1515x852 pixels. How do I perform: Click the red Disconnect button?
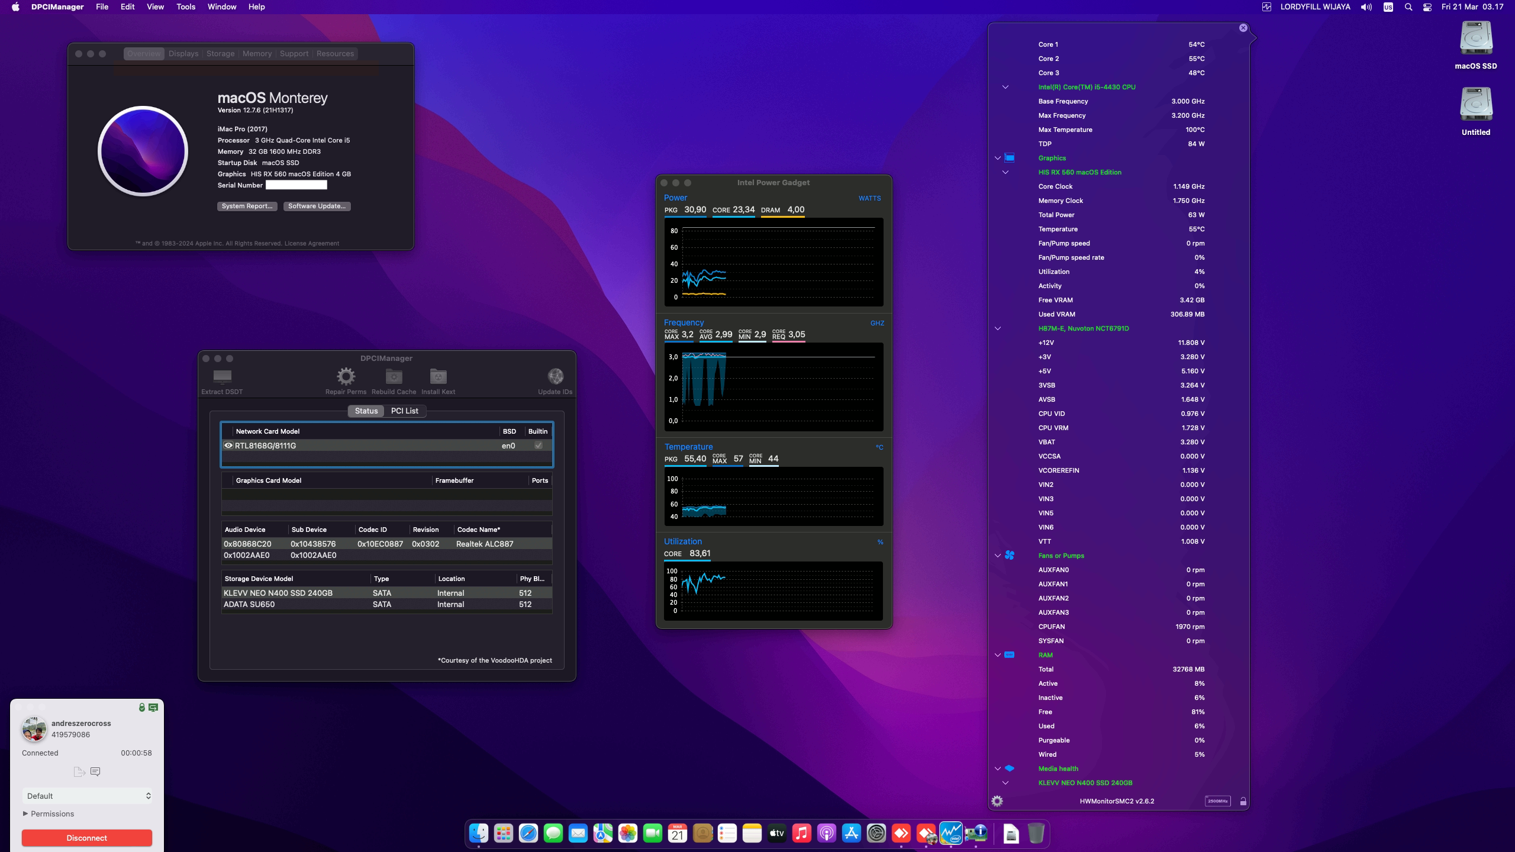87,838
